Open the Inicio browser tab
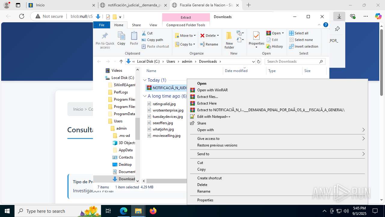The image size is (385, 217). 61,5
